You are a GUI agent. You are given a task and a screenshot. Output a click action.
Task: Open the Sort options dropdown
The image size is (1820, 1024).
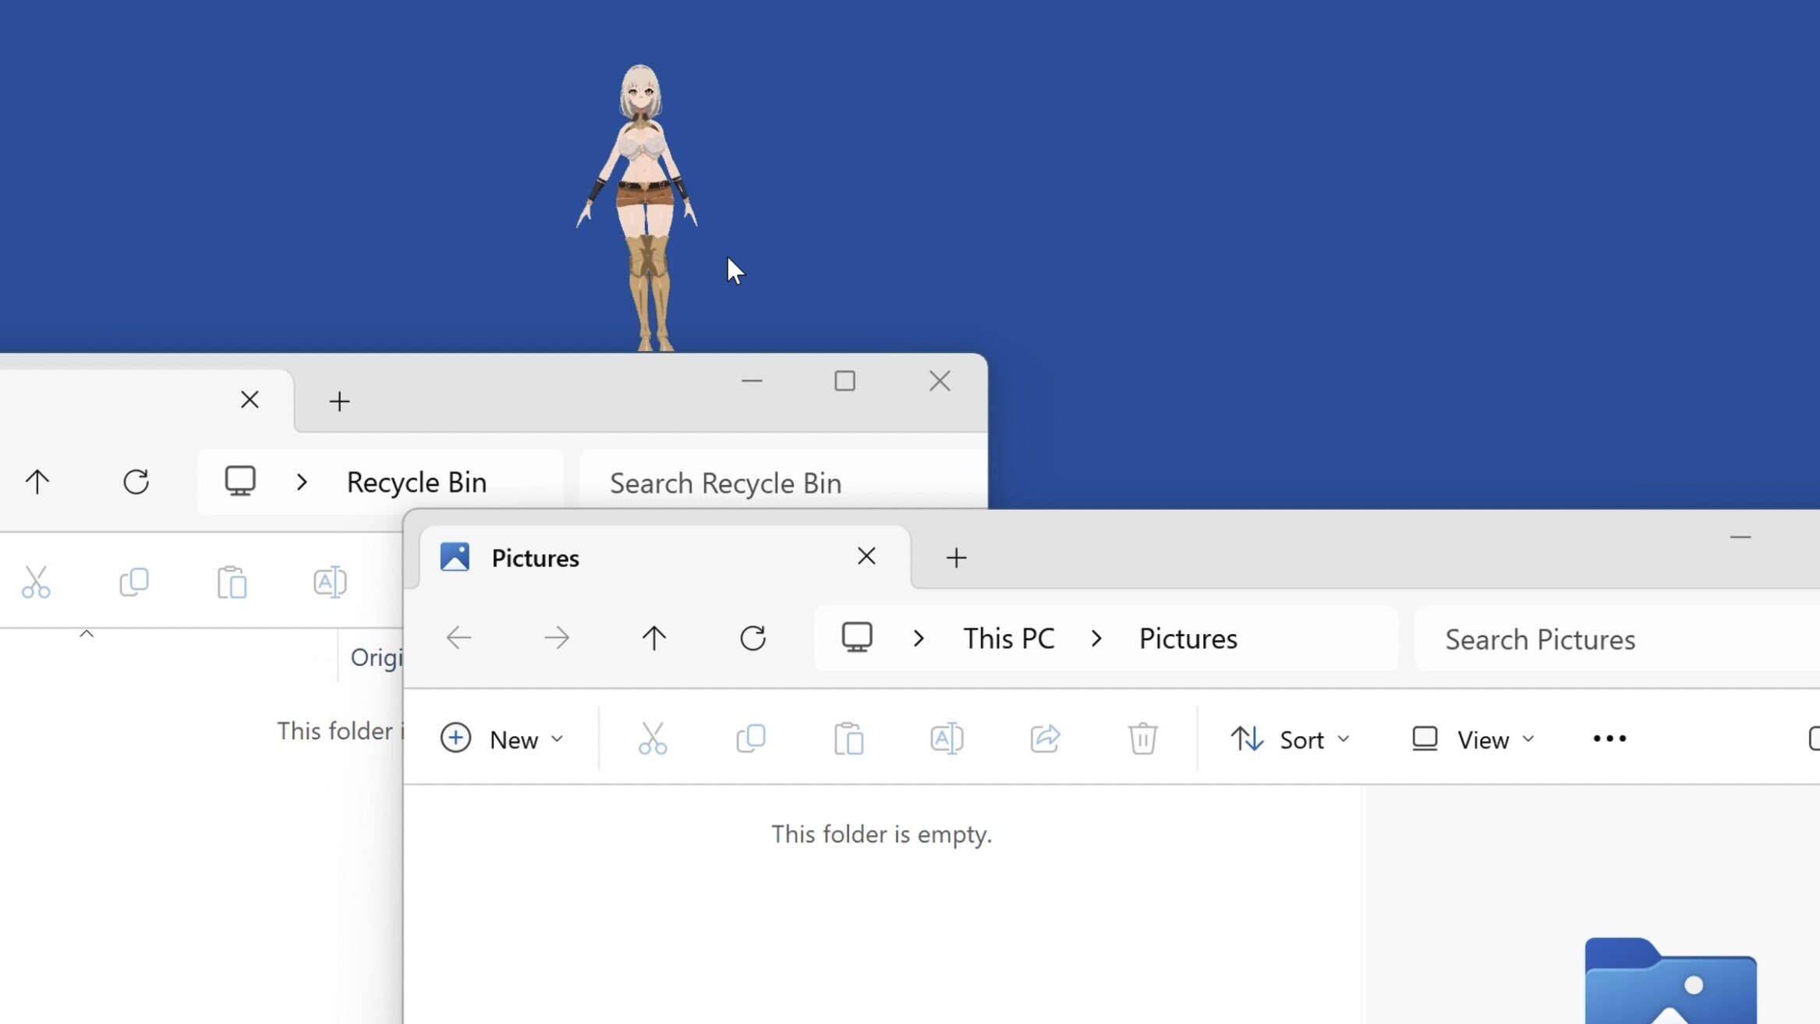point(1290,738)
